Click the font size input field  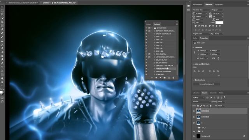[x=200, y=14]
